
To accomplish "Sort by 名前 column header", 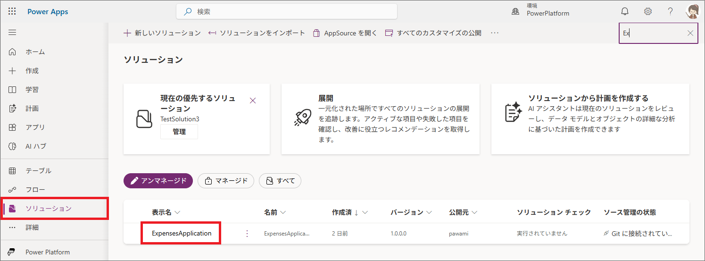I will point(275,212).
